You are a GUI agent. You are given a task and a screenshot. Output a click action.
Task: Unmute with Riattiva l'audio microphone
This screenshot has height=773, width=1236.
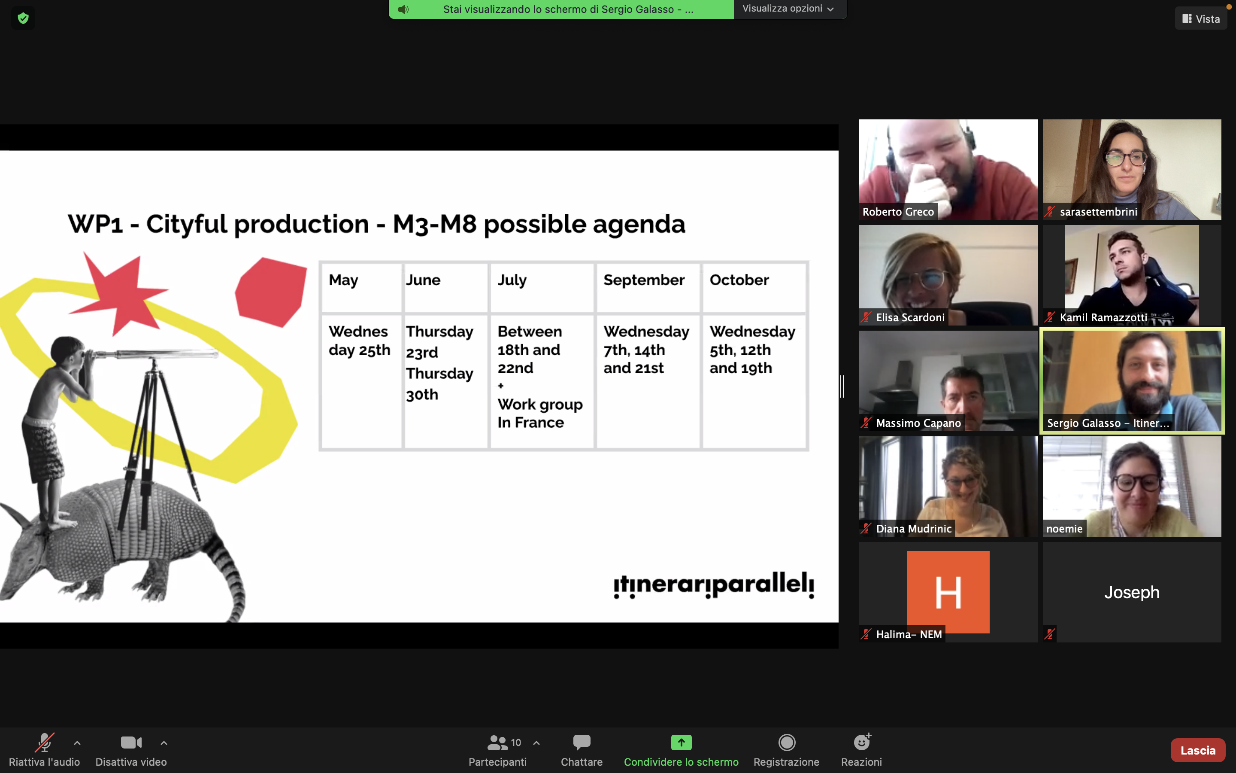45,742
